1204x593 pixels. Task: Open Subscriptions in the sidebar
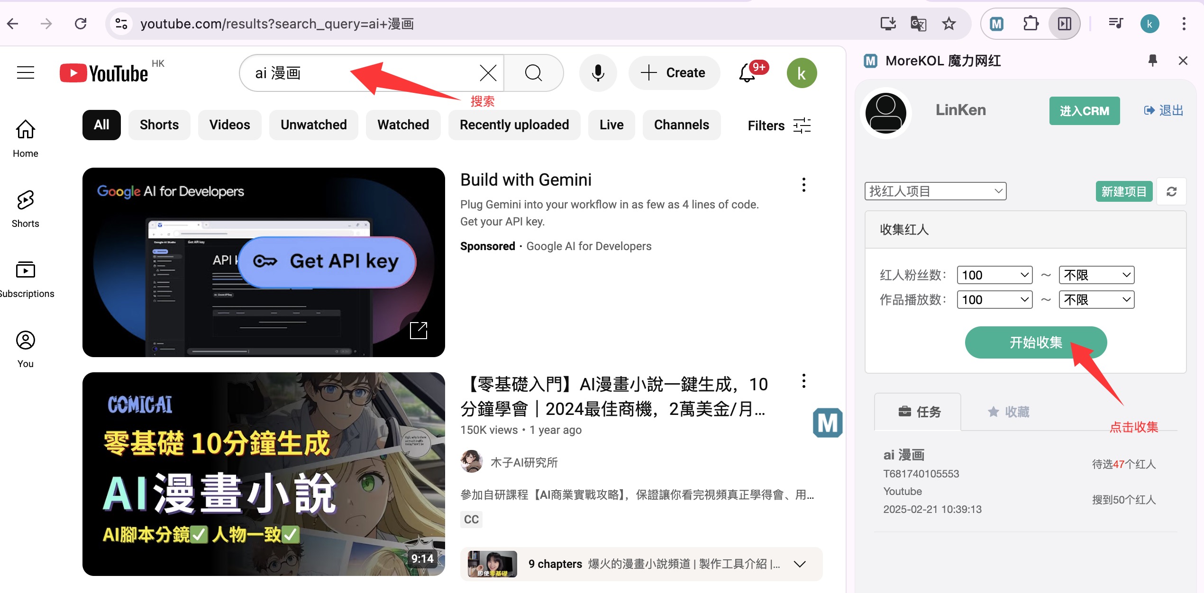(x=26, y=279)
